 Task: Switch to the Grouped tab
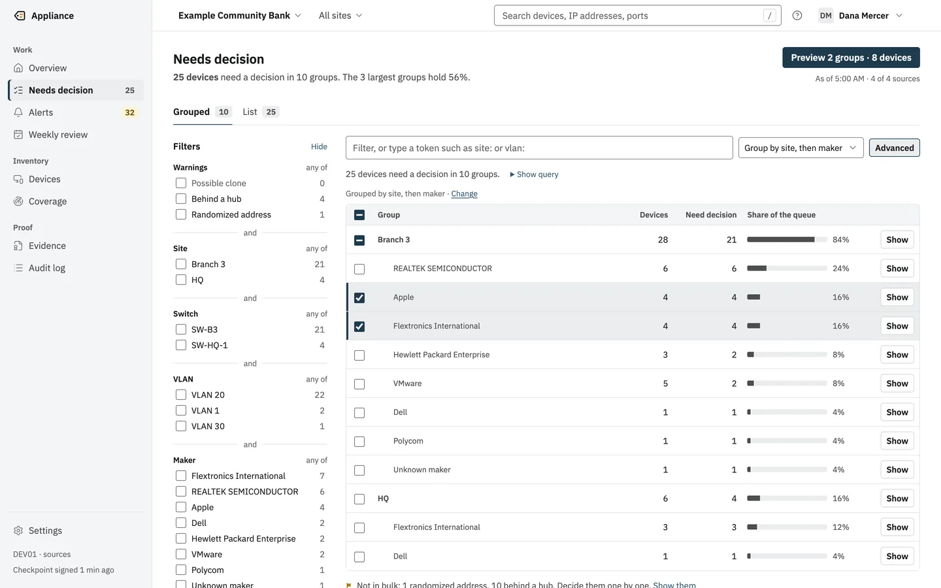pyautogui.click(x=202, y=112)
